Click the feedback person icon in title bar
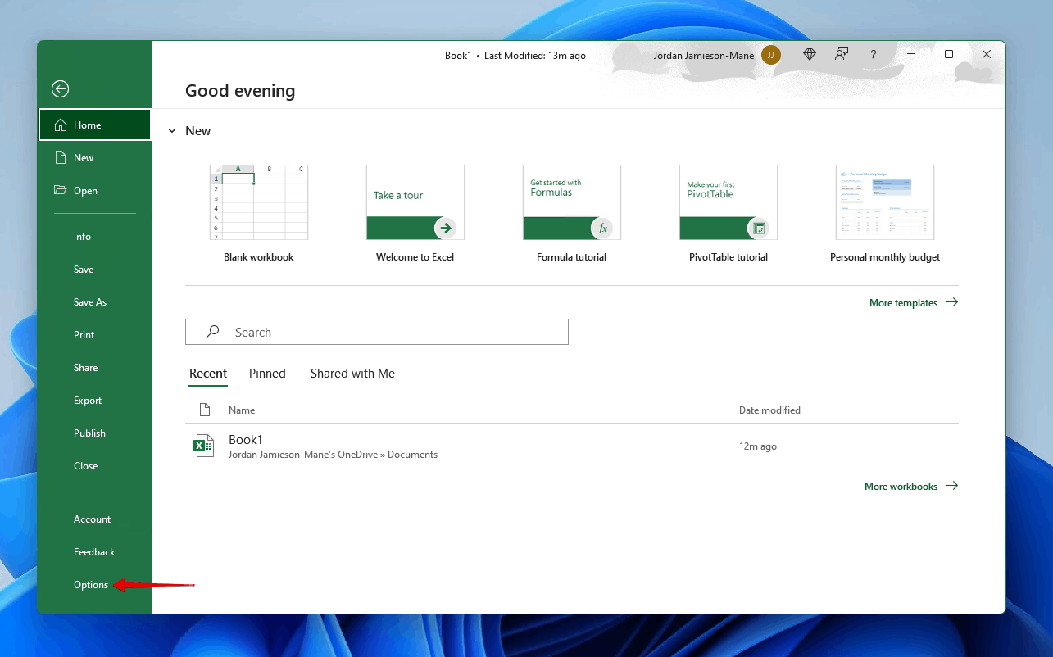This screenshot has height=657, width=1053. [842, 55]
